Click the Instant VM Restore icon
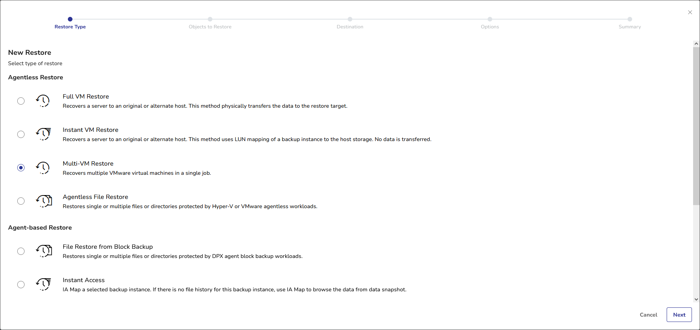 43,134
